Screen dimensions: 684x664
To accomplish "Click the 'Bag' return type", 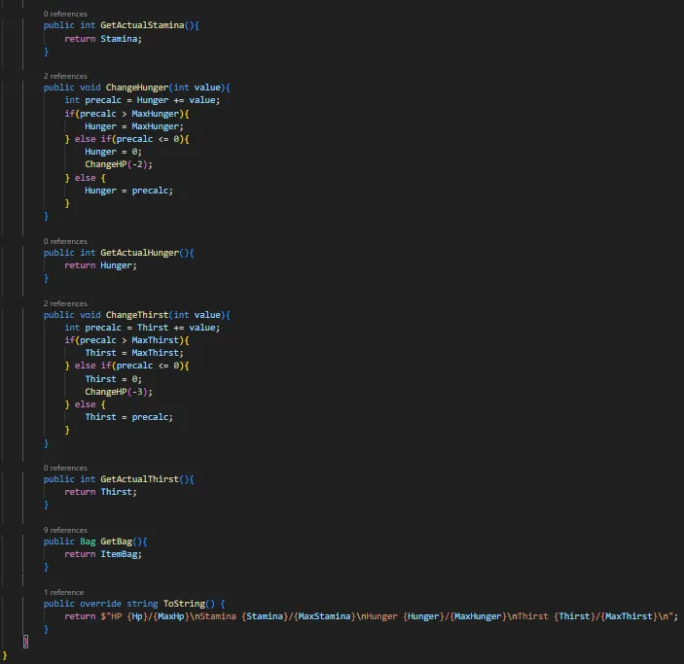I will click(88, 542).
